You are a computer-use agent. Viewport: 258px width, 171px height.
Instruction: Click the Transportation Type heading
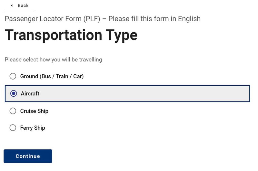coord(71,35)
